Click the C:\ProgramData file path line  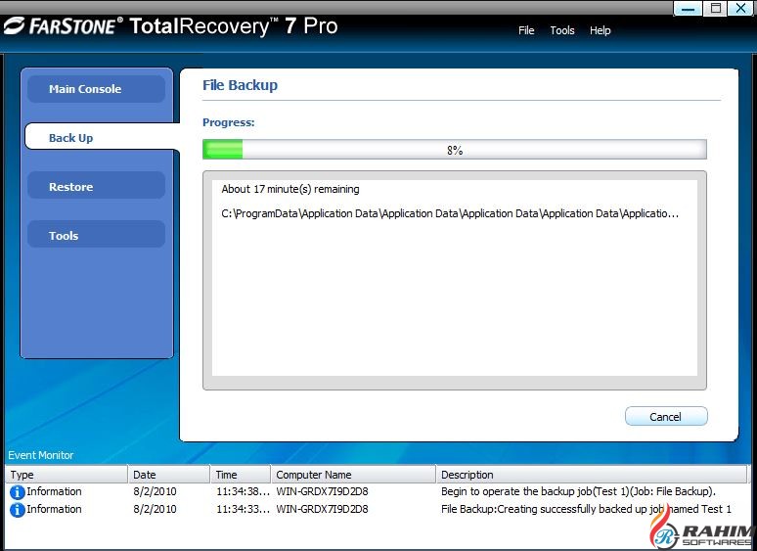(450, 213)
